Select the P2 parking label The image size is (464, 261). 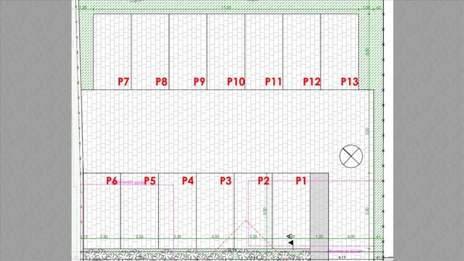(x=263, y=181)
